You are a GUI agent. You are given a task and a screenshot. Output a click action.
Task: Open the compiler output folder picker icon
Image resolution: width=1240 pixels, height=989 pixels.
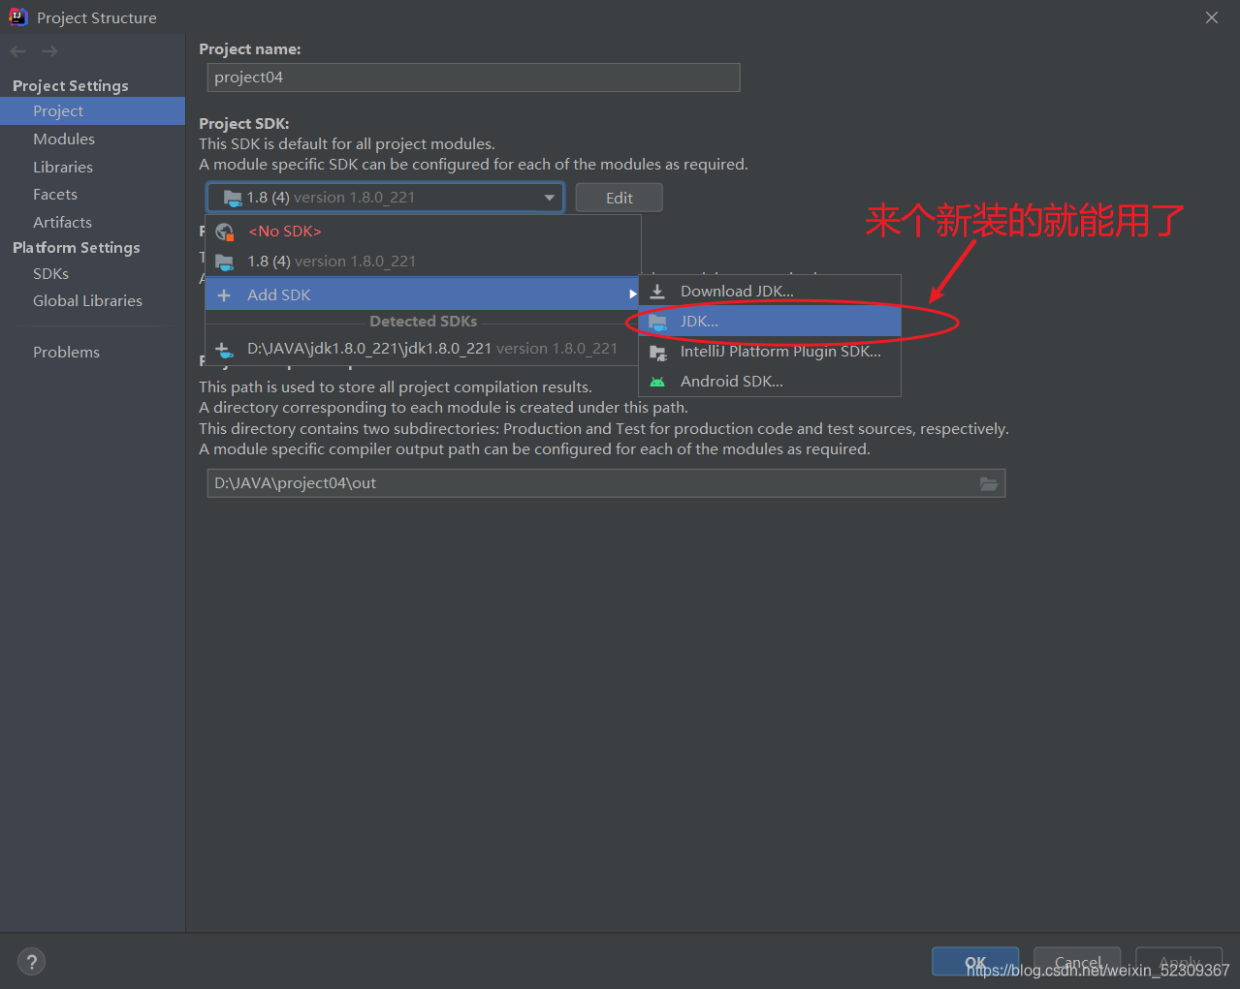pos(989,482)
